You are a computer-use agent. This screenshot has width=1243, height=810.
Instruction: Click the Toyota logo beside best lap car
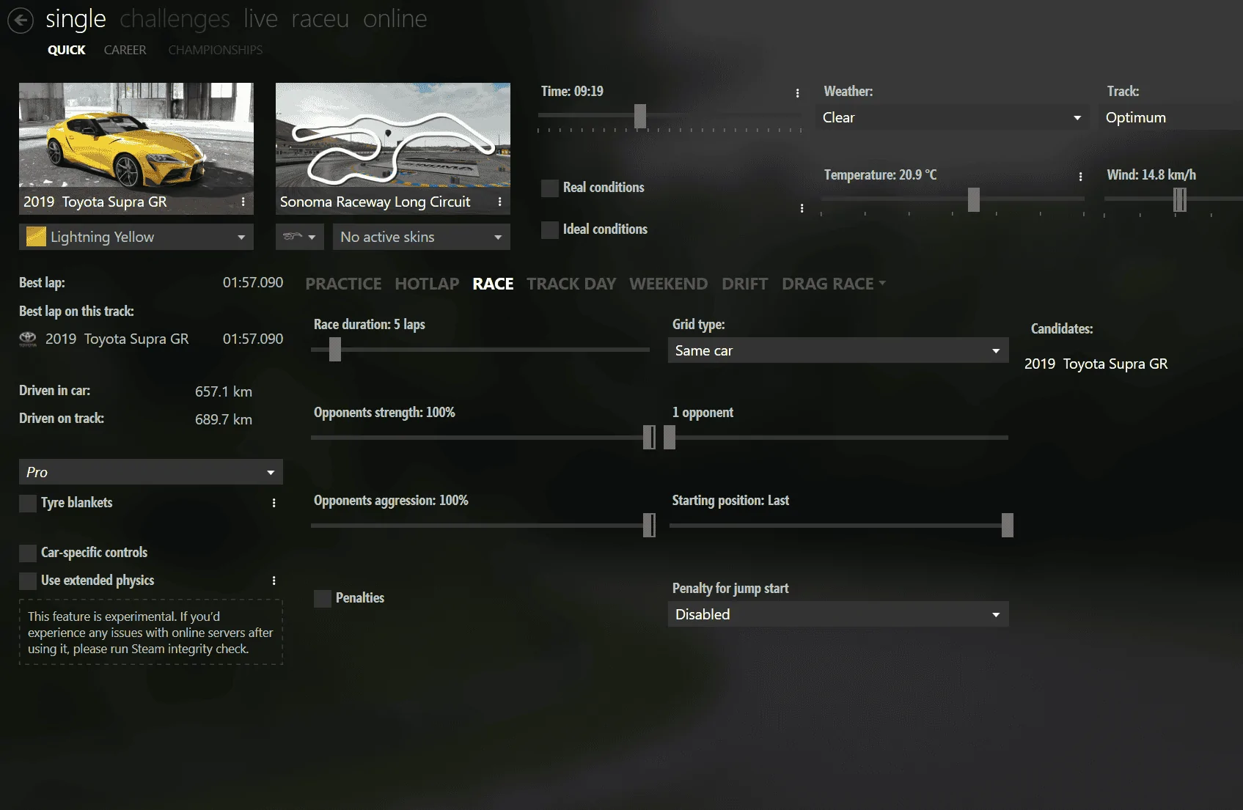(x=28, y=339)
